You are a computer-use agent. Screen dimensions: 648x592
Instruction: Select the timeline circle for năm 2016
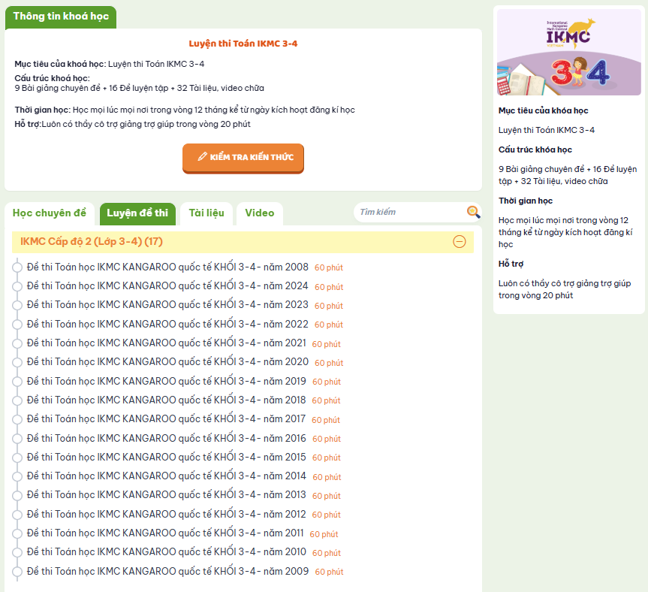click(17, 438)
